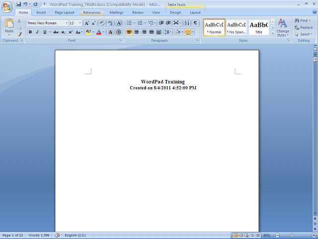Switch to Print Layout view
The image size is (318, 239).
236,236
